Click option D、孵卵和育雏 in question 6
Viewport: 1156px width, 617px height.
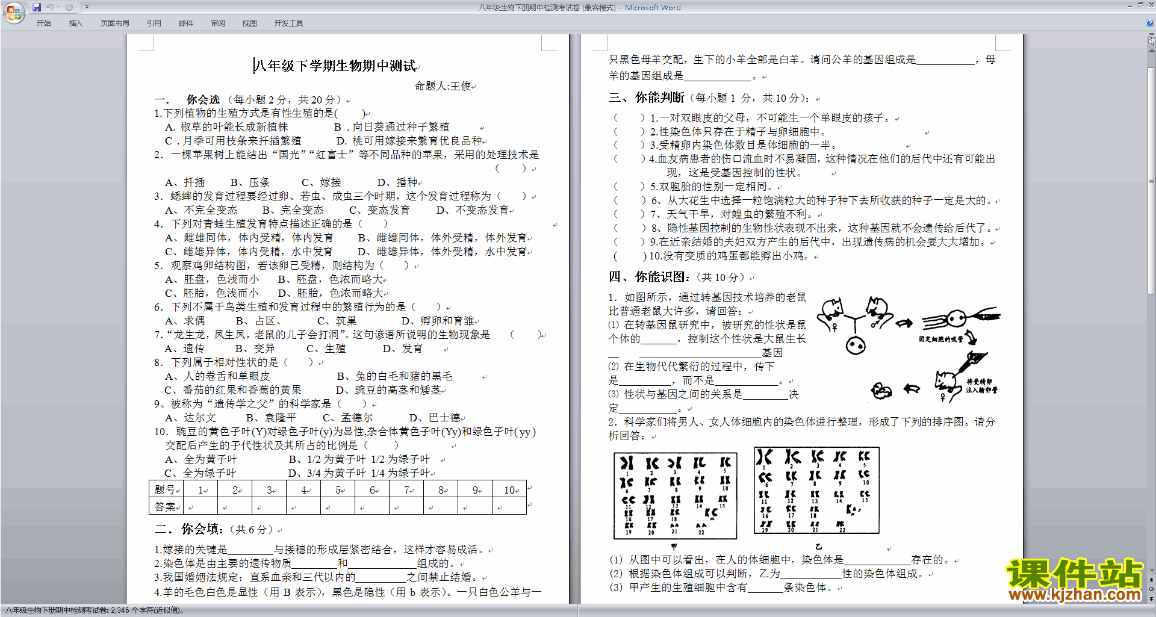[x=438, y=321]
